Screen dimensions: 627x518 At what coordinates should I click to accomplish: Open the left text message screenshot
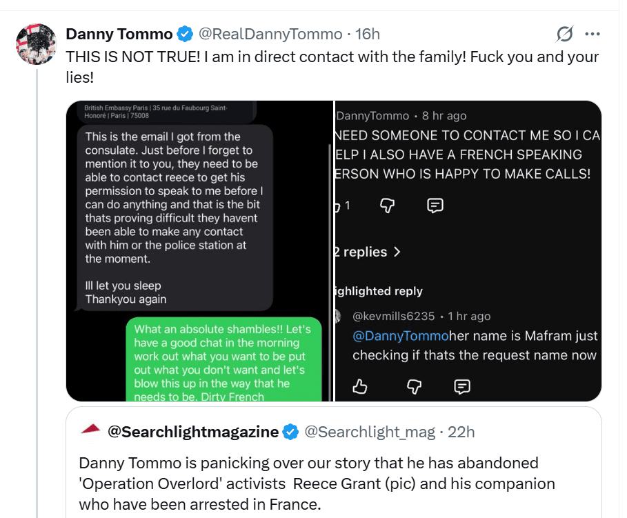click(x=200, y=250)
